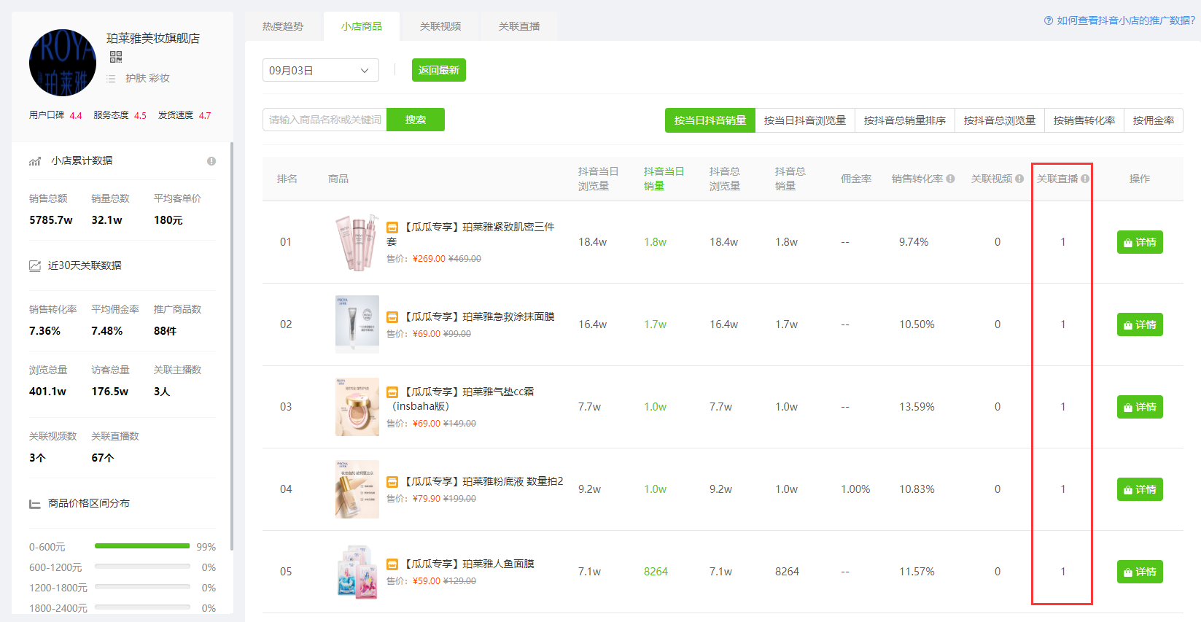The image size is (1201, 622).
Task: Click the shop avatar logo
Action: point(63,63)
